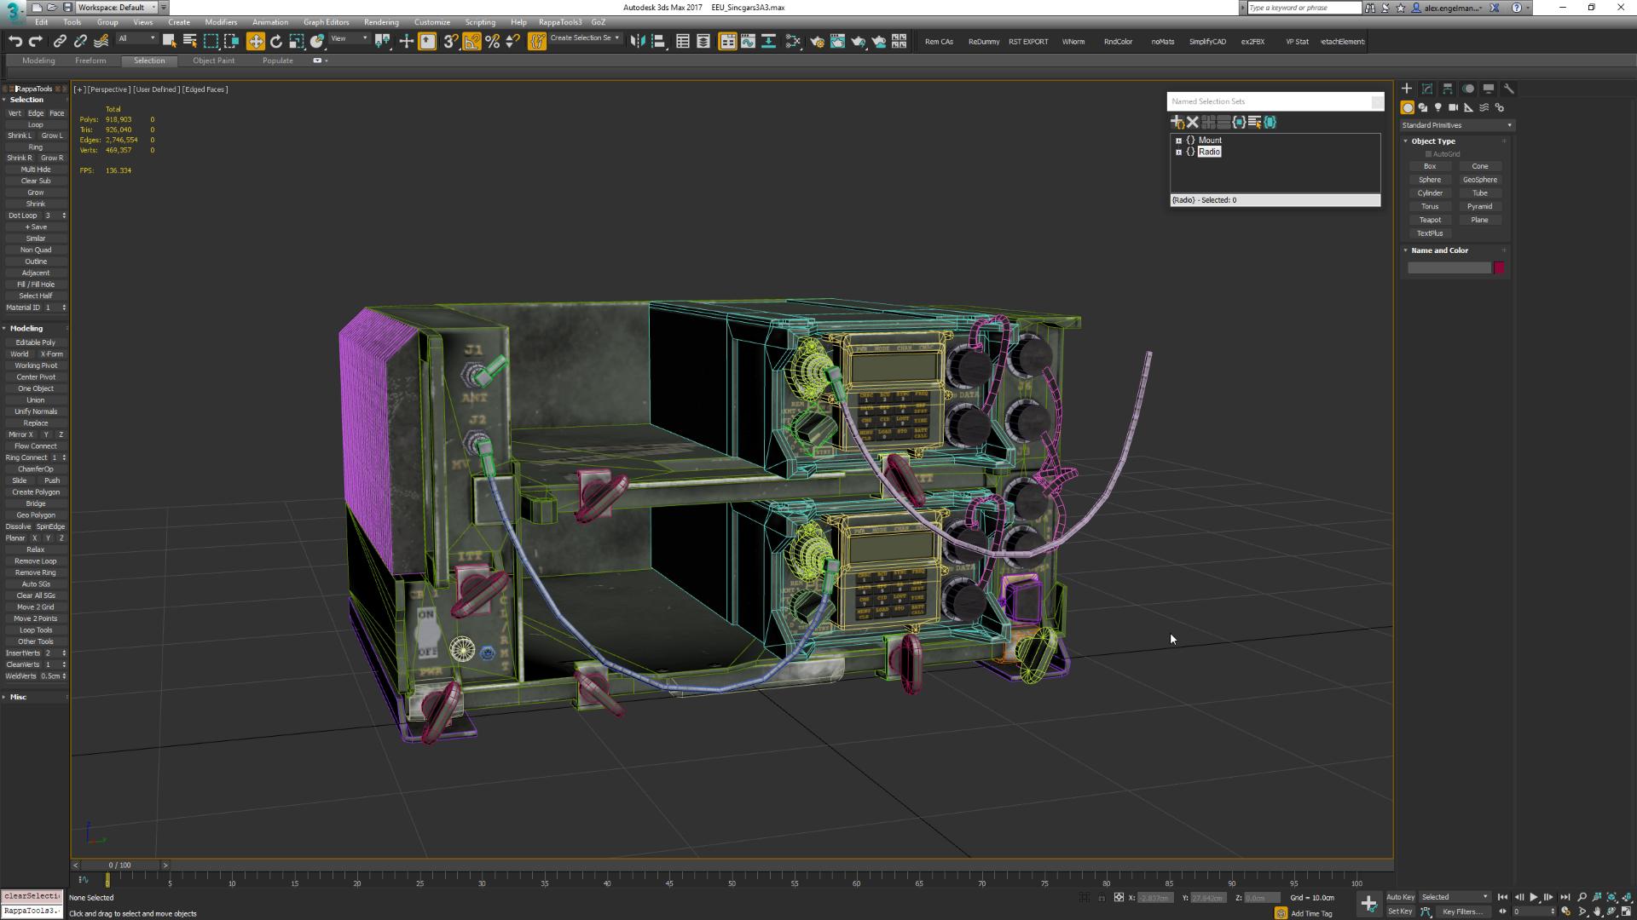Toggle the Auto Key button
This screenshot has width=1637, height=920.
click(1400, 897)
